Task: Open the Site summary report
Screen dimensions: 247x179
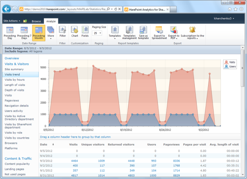Action: coord(14,69)
